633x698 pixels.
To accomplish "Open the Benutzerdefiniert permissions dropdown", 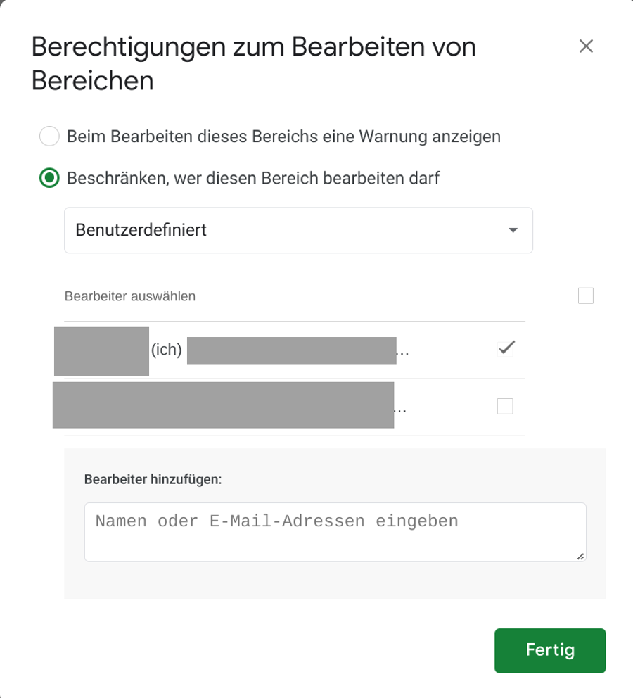I will [x=298, y=229].
